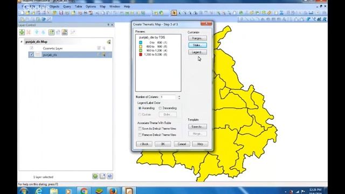This screenshot has width=345, height=194.
Task: Click green Add Layers icon in Layer Control
Action: point(22,32)
